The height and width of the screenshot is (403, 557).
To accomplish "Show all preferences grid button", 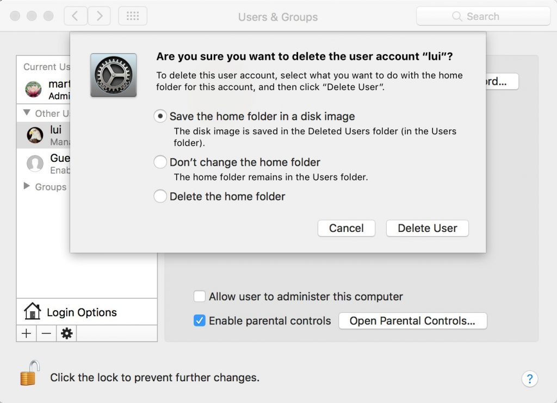I will point(132,16).
